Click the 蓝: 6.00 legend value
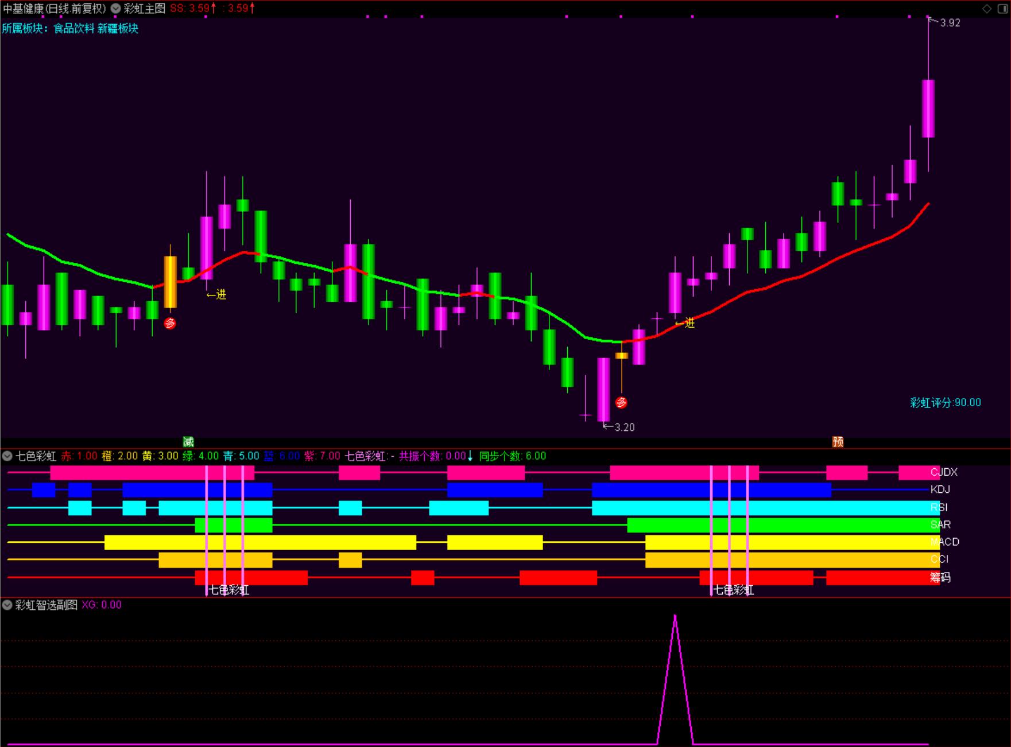 pos(282,456)
